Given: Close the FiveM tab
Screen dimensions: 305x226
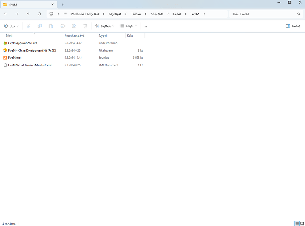Looking at the screenshot, I should coord(52,5).
